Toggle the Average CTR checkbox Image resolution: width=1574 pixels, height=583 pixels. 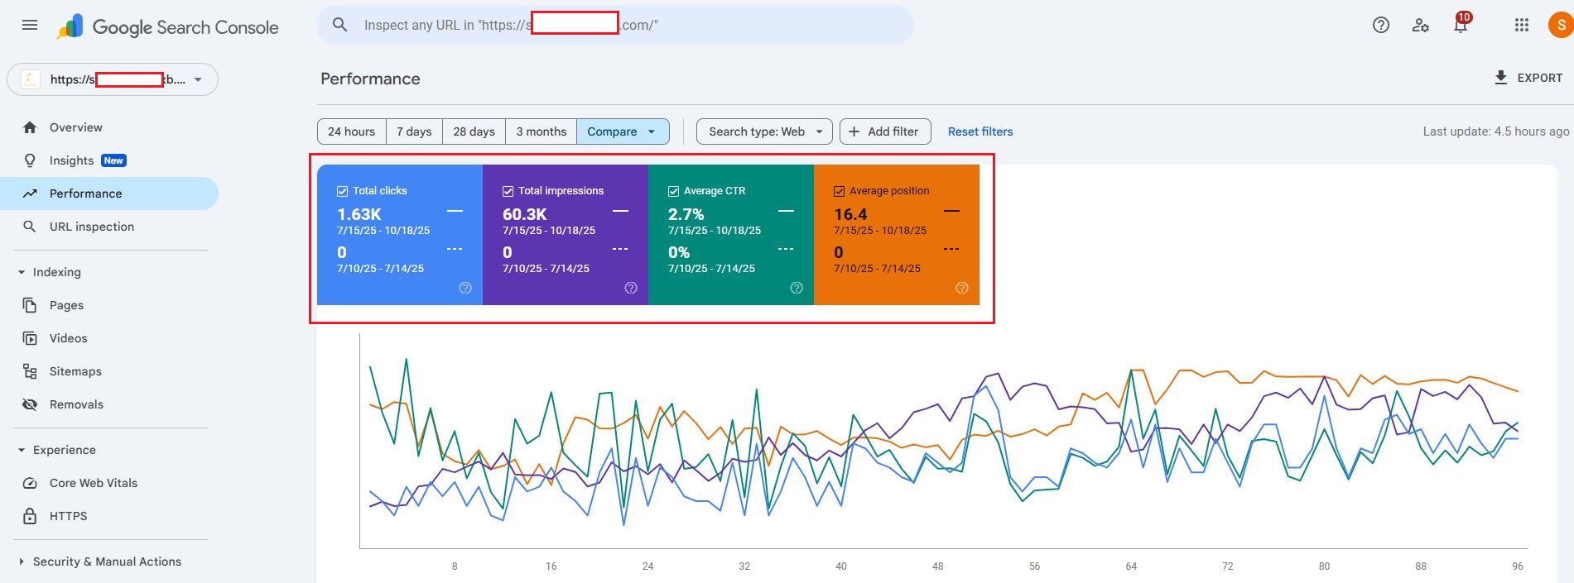(x=673, y=191)
